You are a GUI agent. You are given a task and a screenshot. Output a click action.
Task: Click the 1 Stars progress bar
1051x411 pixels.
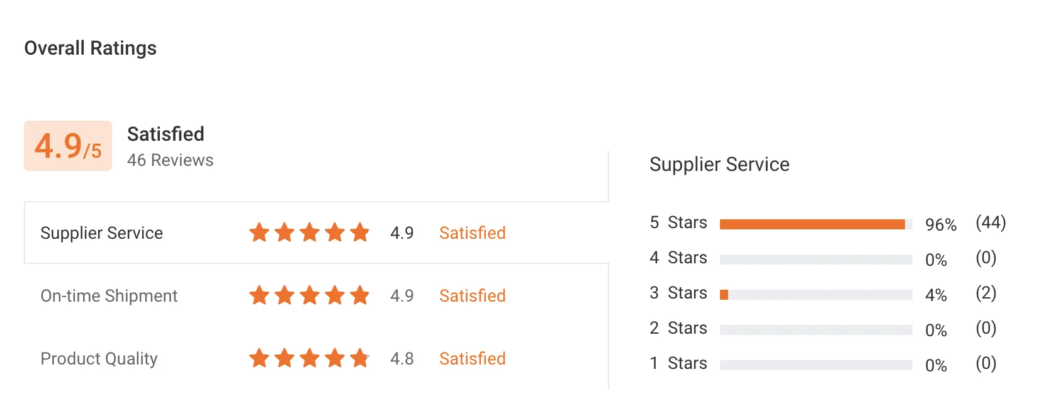[x=816, y=365]
